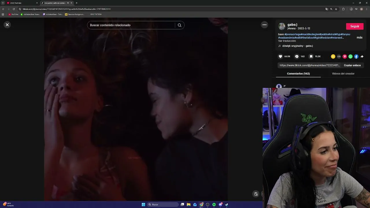
Task: Open Discord from the taskbar
Action: tap(220, 205)
